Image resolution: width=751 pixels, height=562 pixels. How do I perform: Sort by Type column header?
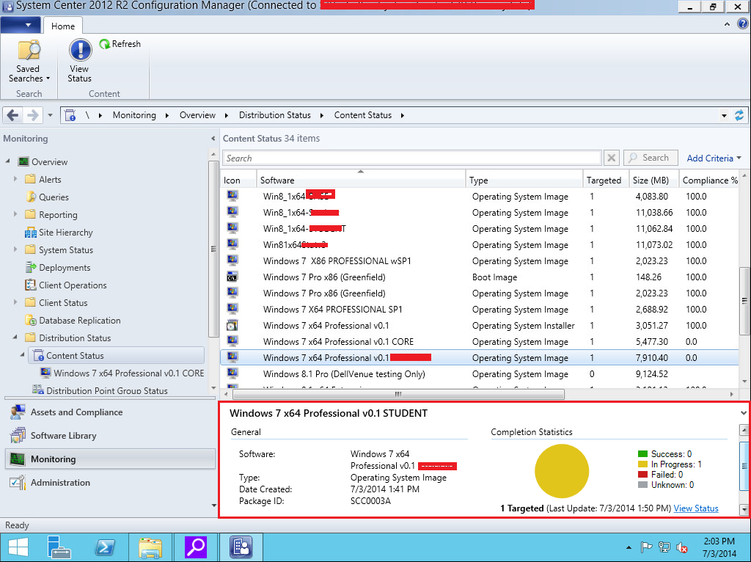[524, 180]
